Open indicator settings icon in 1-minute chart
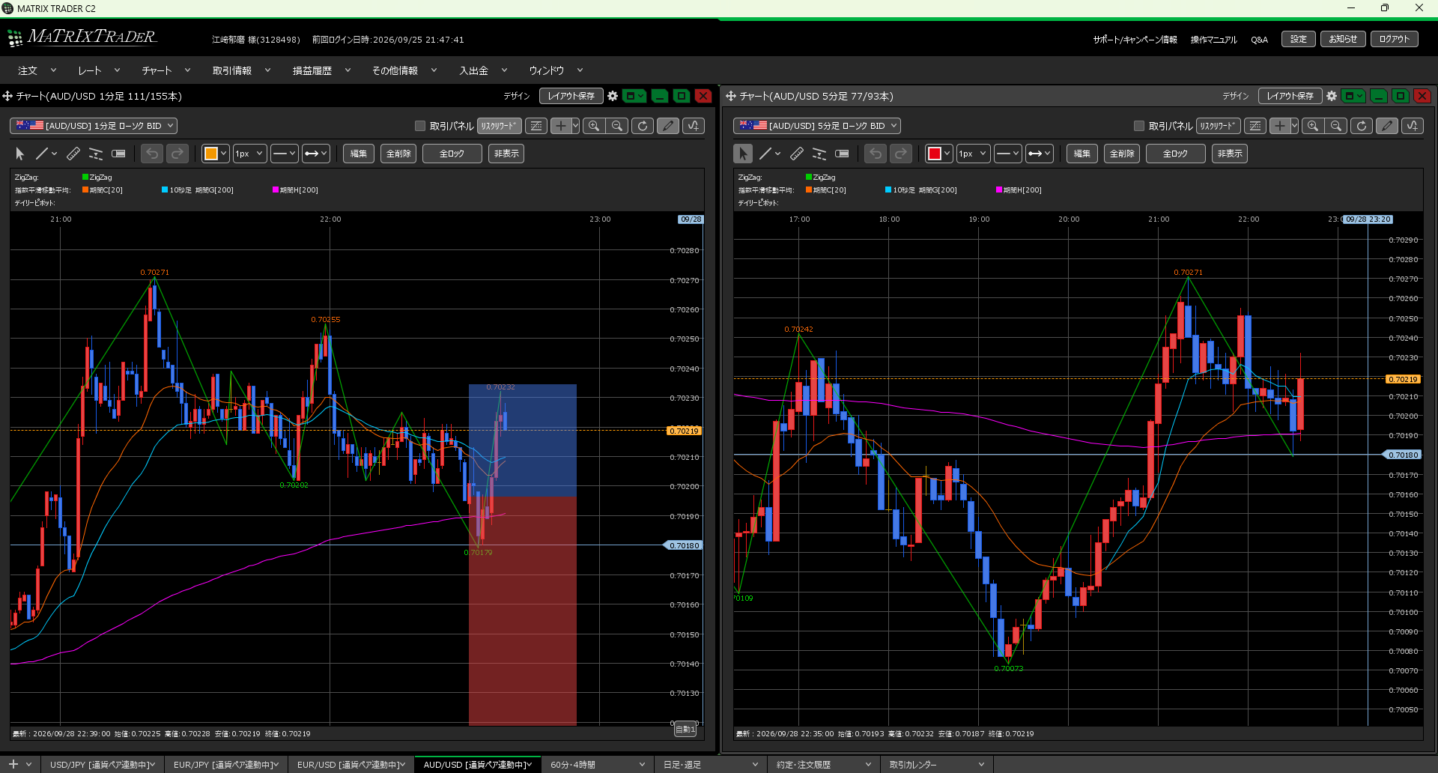This screenshot has width=1438, height=773. [x=694, y=126]
